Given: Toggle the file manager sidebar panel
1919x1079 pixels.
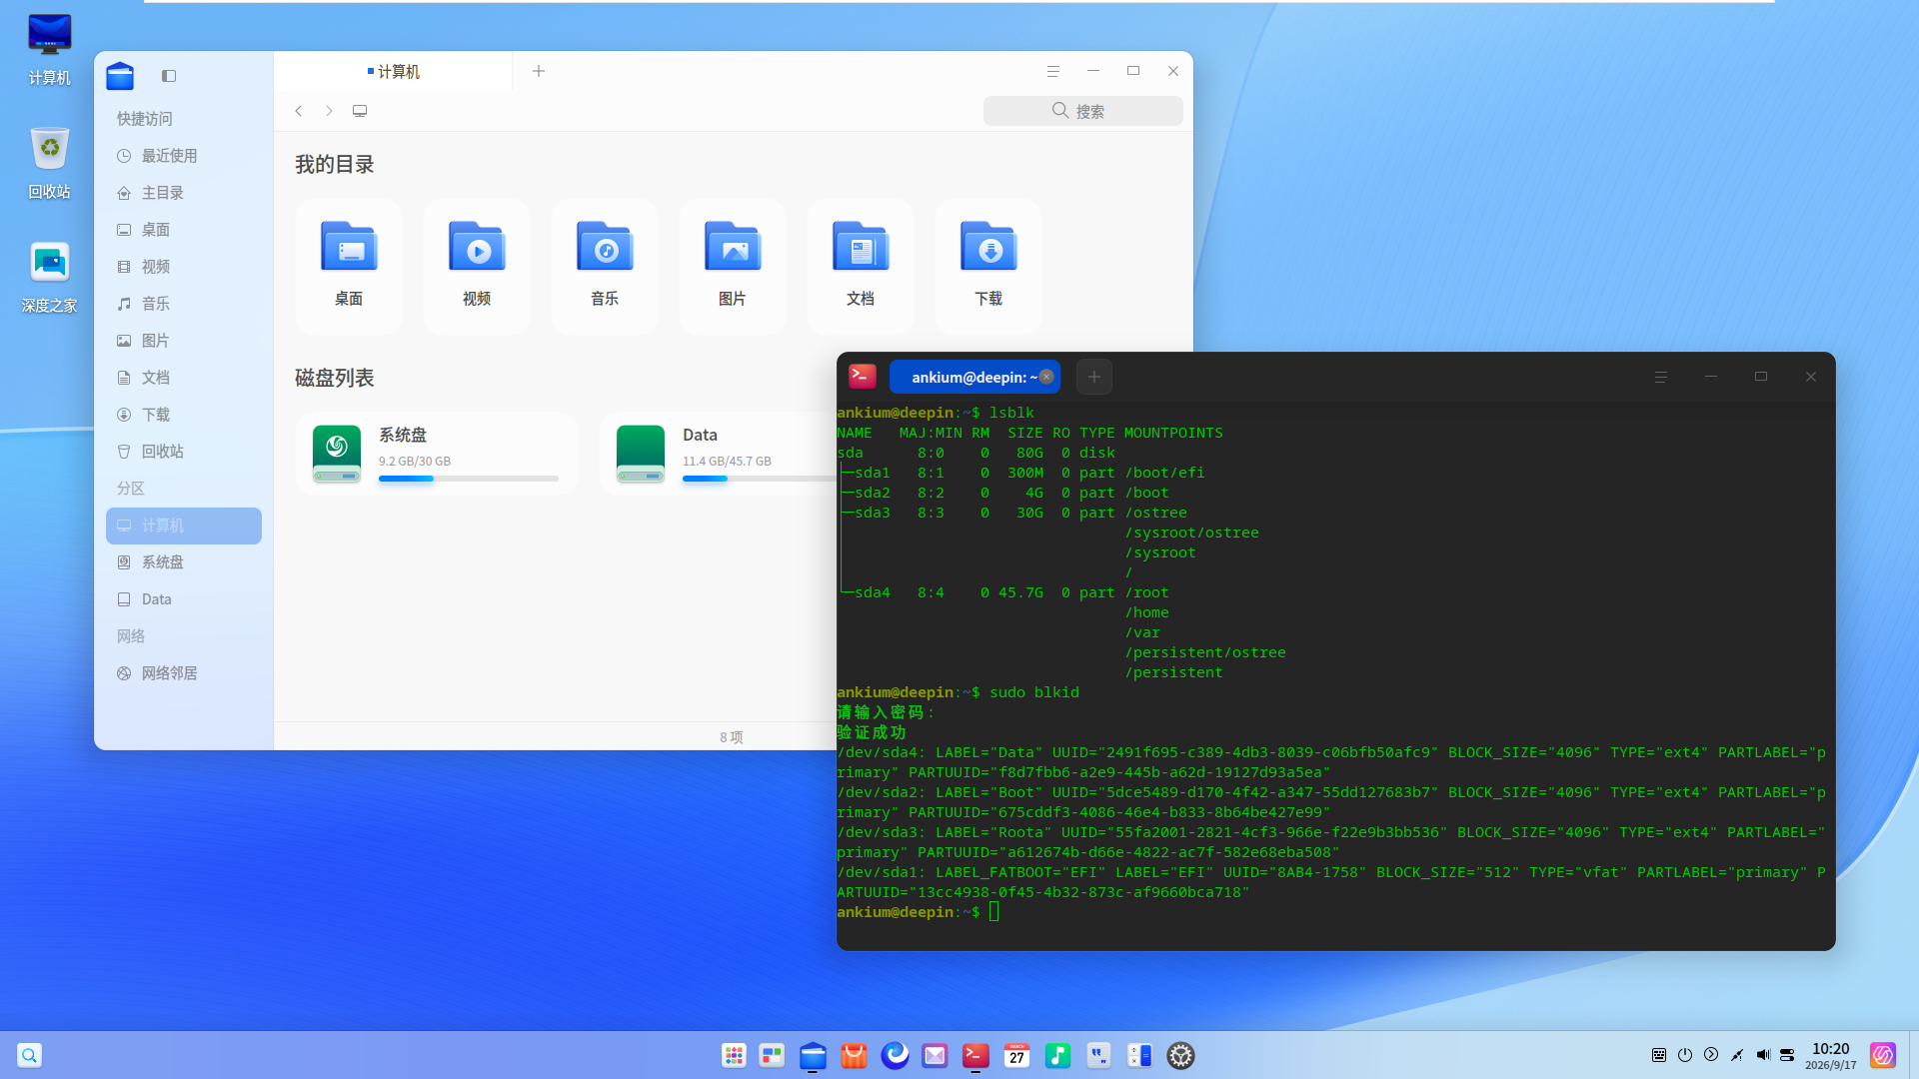Looking at the screenshot, I should pyautogui.click(x=169, y=76).
